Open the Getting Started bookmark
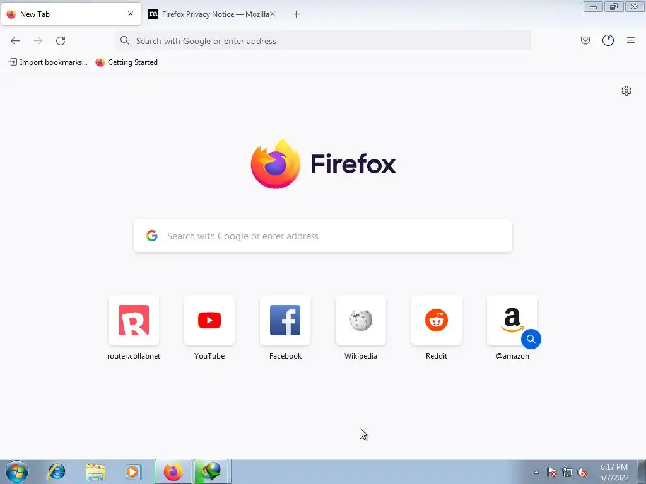The image size is (646, 484). point(126,62)
